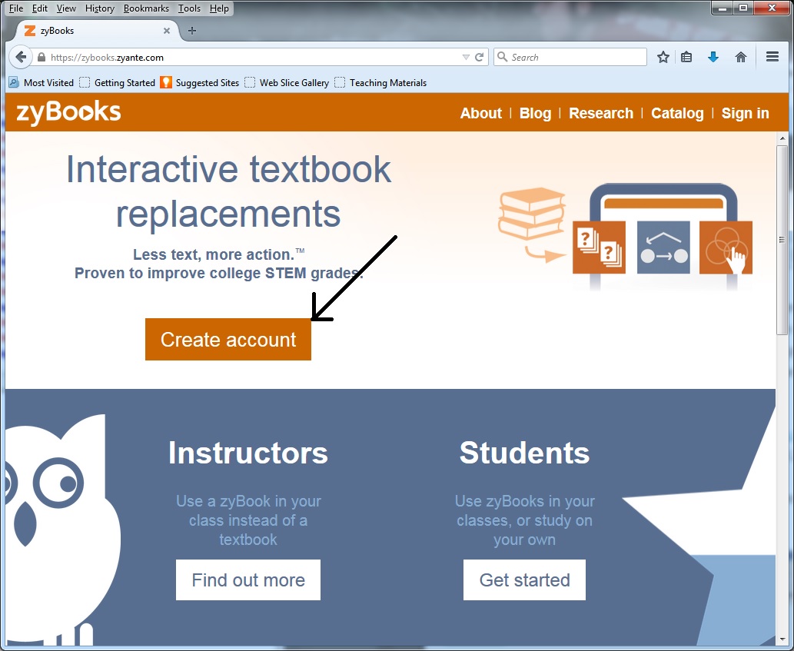Open the Catalog link

coord(677,113)
